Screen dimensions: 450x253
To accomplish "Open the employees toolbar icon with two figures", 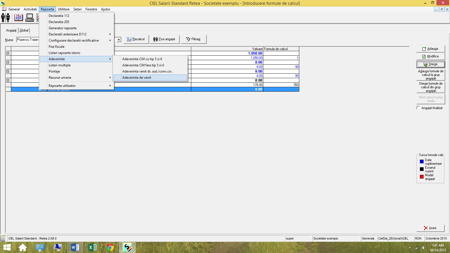I will pos(6,18).
